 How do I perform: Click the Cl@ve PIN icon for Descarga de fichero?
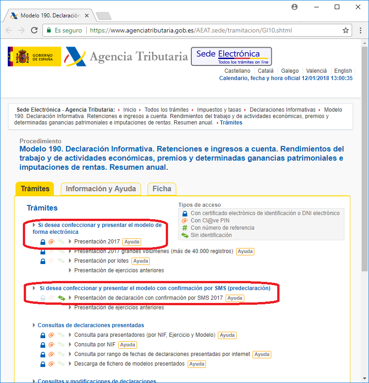pyautogui.click(x=51, y=364)
